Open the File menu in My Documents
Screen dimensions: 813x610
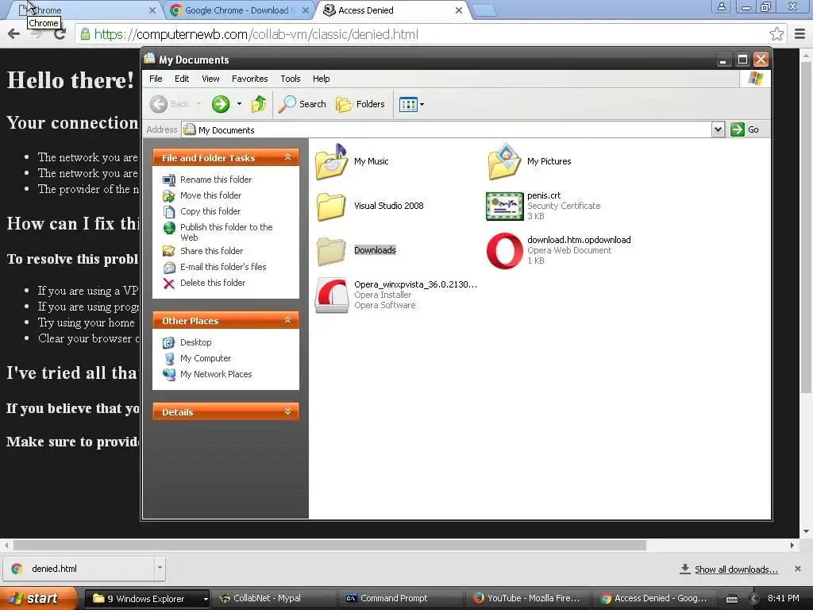tap(156, 79)
